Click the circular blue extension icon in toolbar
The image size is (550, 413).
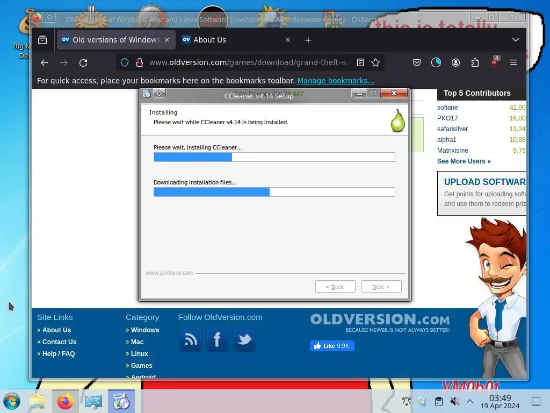436,62
